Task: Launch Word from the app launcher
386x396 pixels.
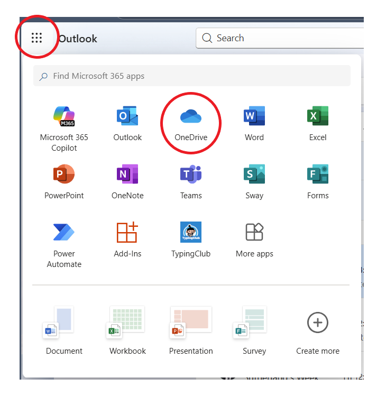Action: pos(254,123)
